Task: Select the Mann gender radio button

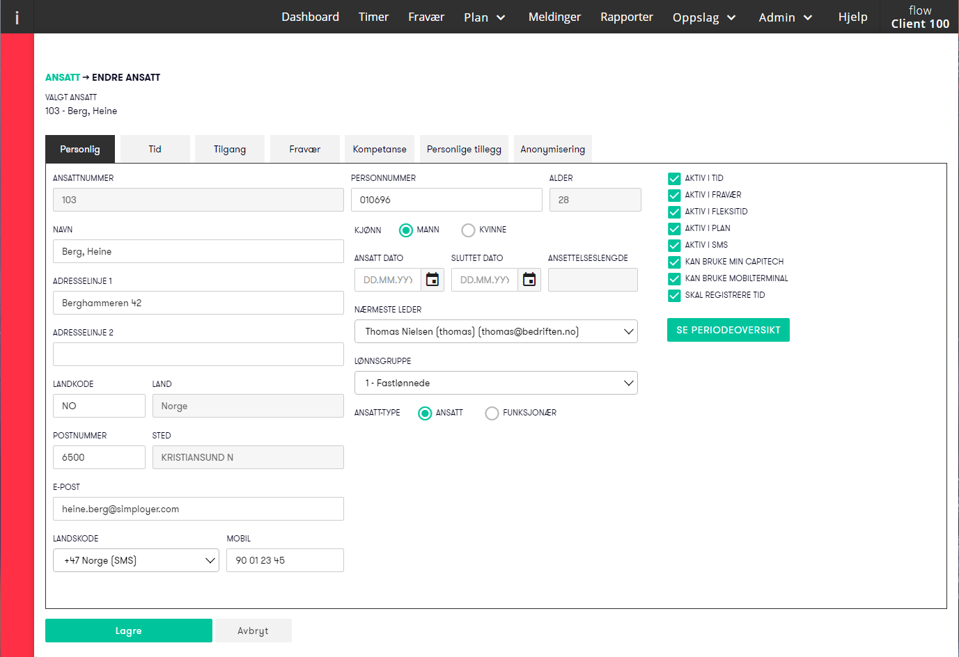Action: [406, 230]
